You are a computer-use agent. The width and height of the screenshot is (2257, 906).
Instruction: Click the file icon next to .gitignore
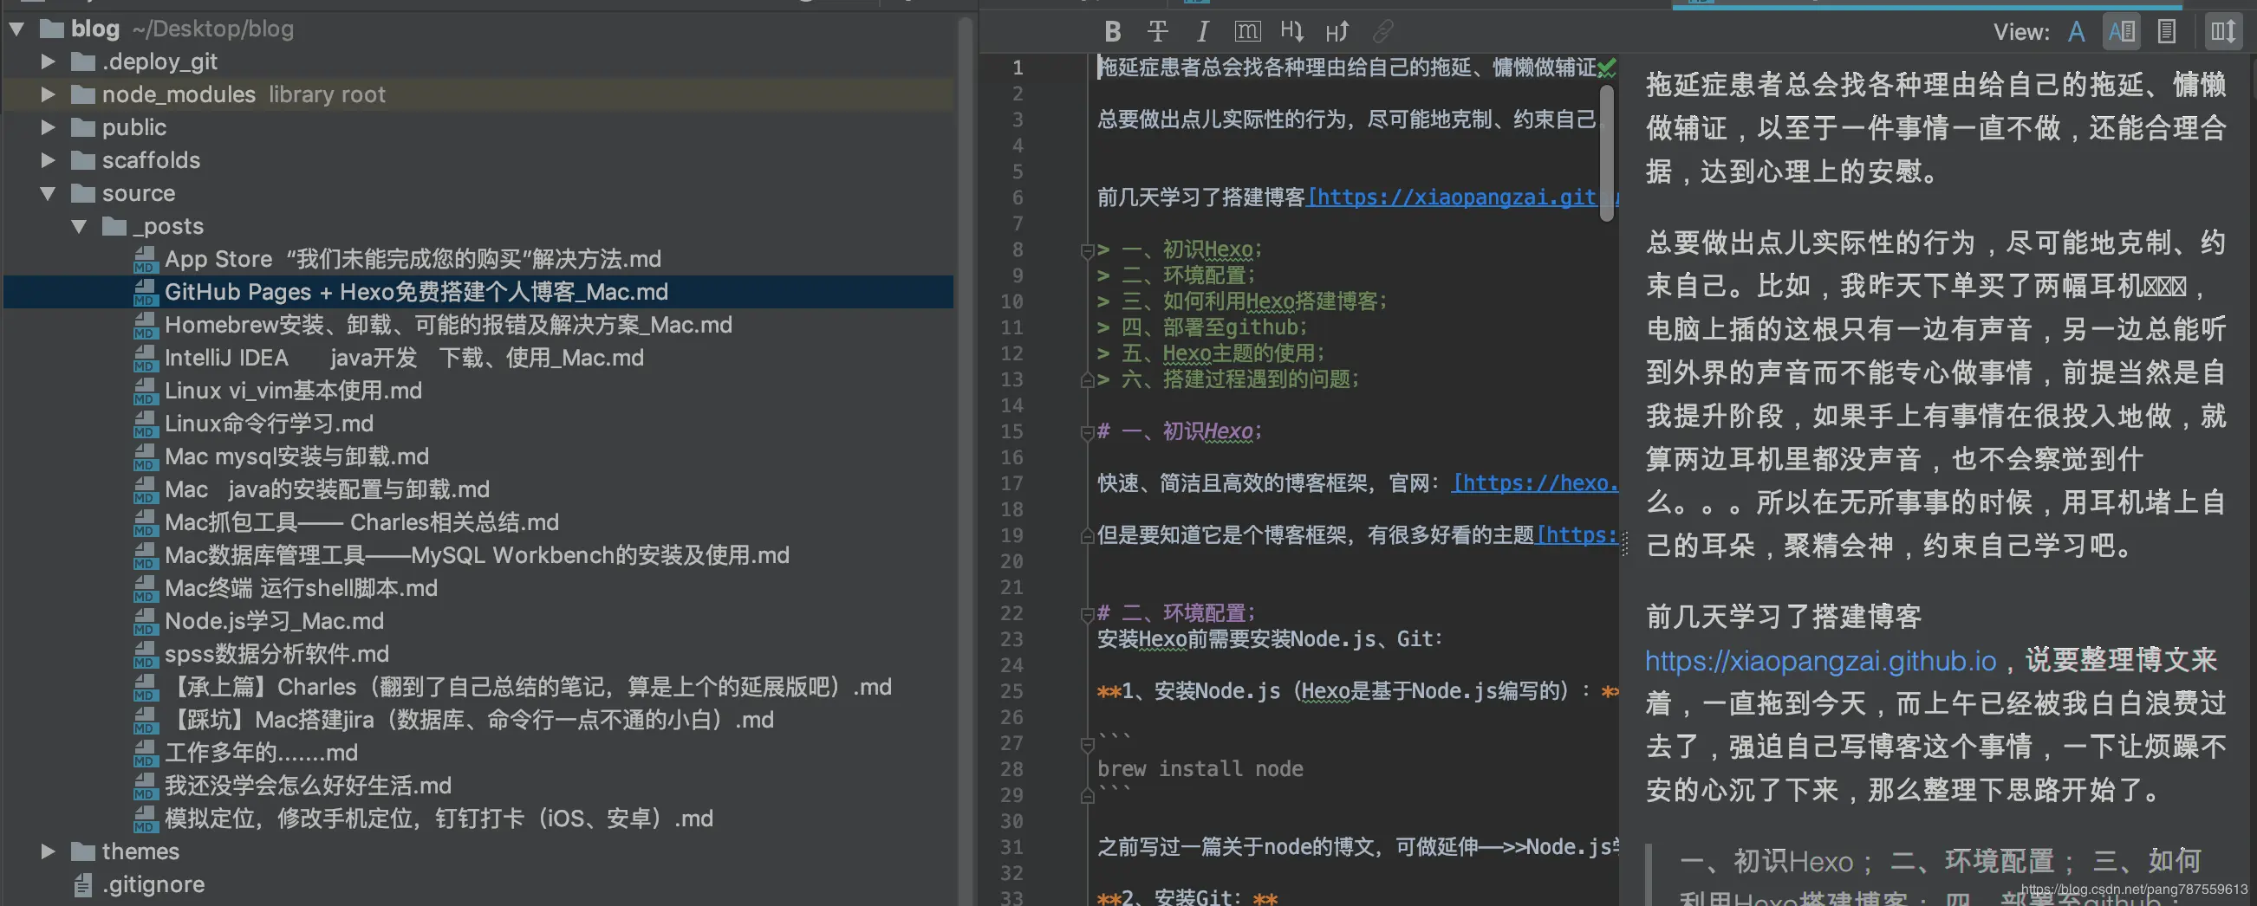click(83, 885)
